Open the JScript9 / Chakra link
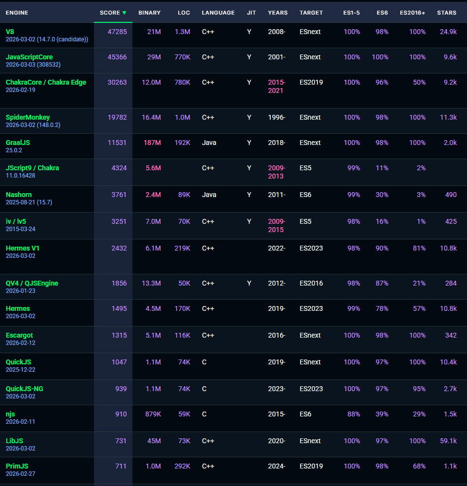Image resolution: width=467 pixels, height=486 pixels. click(x=32, y=168)
